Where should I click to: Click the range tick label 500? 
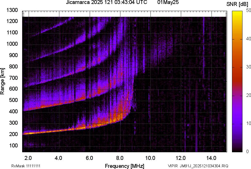[x=13, y=100]
